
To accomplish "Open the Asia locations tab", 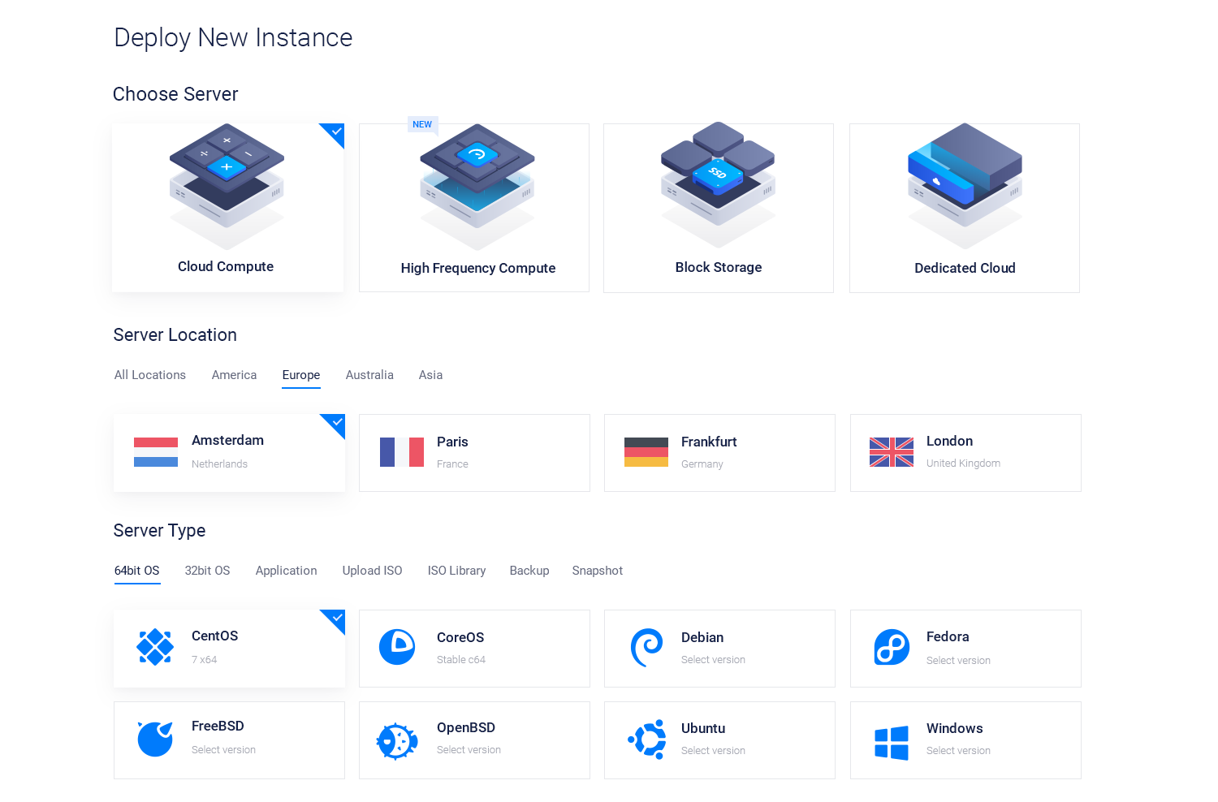I will point(430,375).
